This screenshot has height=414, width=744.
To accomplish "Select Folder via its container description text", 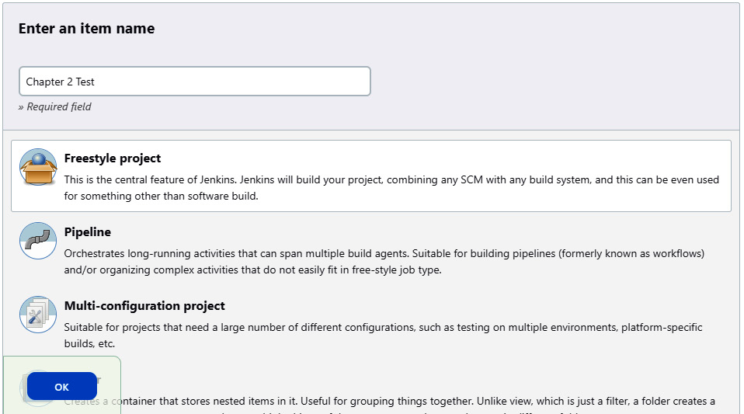I will (x=413, y=401).
